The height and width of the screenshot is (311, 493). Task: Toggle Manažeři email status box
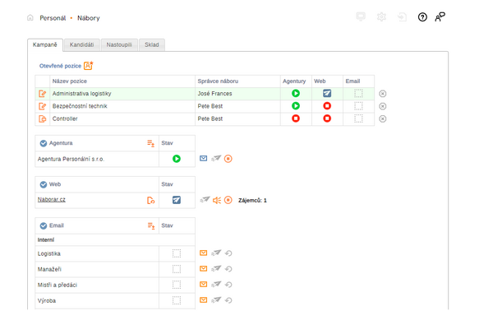(177, 269)
